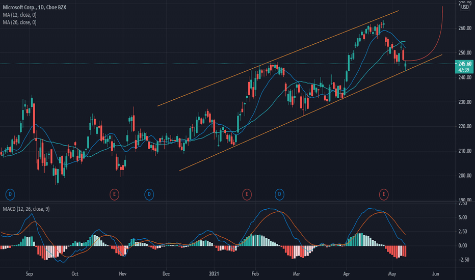The width and height of the screenshot is (475, 280).
Task: Click the dividend marker near September
Action: pos(10,194)
